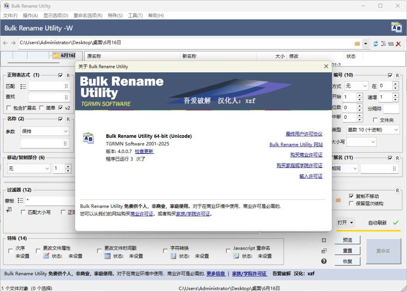Click the 更改文件属性 status icon
This screenshot has width=407, height=292.
point(46,256)
